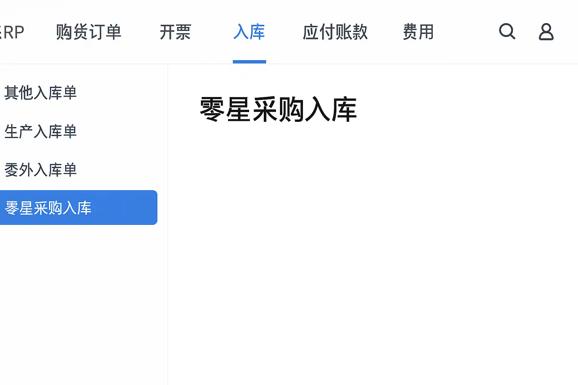Click the blue underline beneath 入库

coord(249,62)
